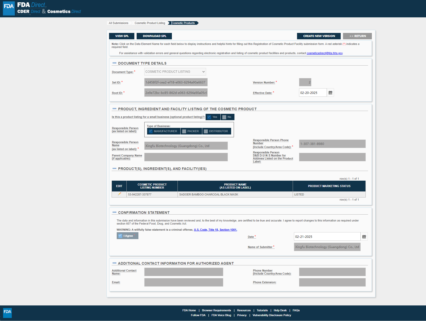Check the Packer business type checkbox
The image size is (426, 321).
184,131
